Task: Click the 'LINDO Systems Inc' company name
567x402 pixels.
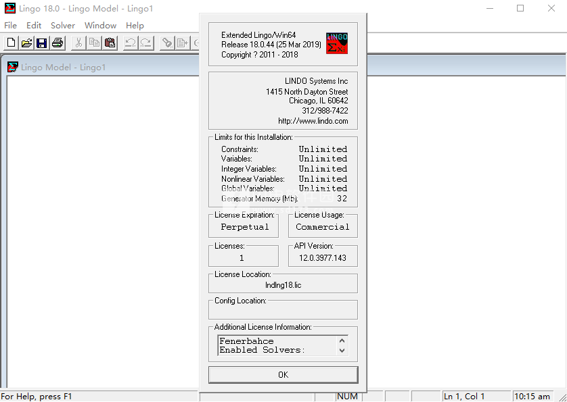Action: 317,81
